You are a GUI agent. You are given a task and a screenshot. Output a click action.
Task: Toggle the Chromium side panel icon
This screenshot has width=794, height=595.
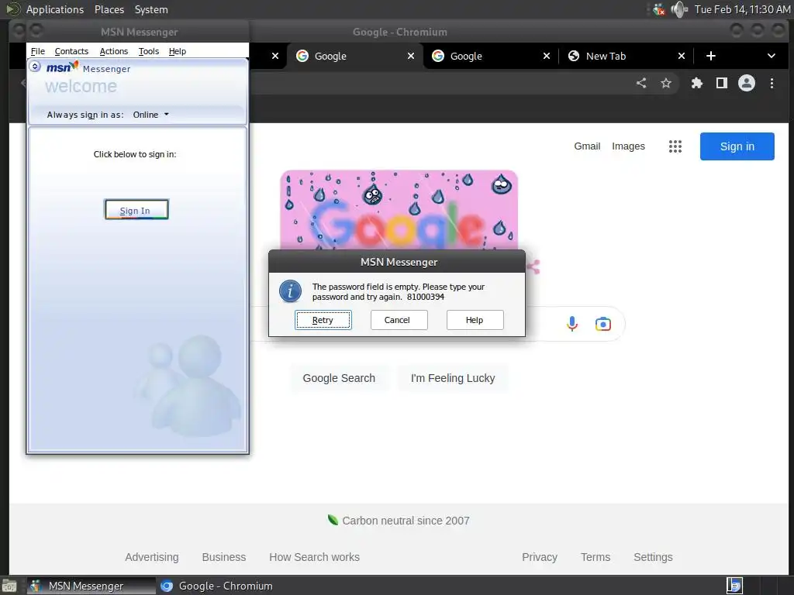tap(722, 83)
